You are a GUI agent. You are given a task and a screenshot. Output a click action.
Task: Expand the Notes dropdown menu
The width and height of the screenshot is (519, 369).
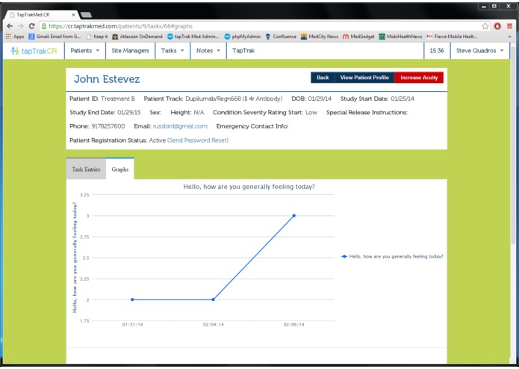(x=208, y=51)
